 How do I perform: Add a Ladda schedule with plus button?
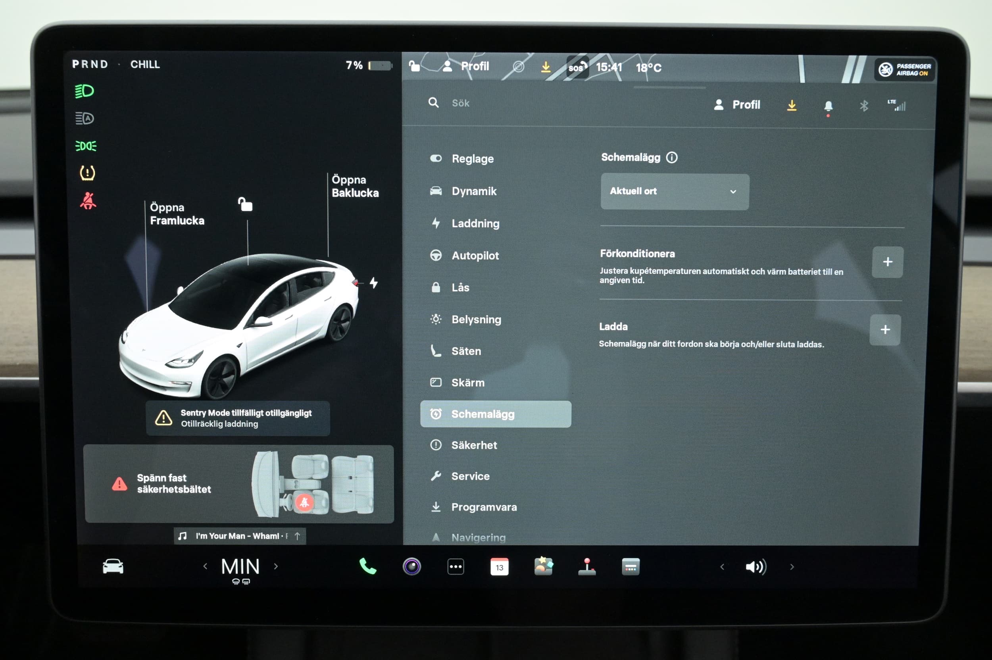click(x=885, y=329)
